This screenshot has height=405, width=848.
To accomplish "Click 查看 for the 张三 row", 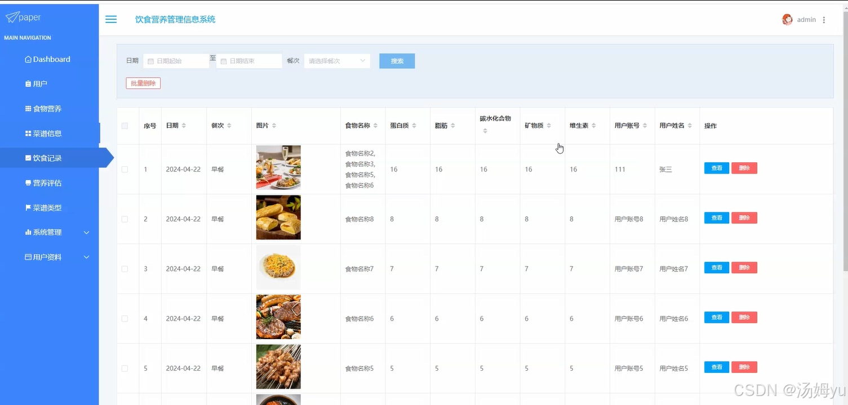I will pyautogui.click(x=717, y=168).
